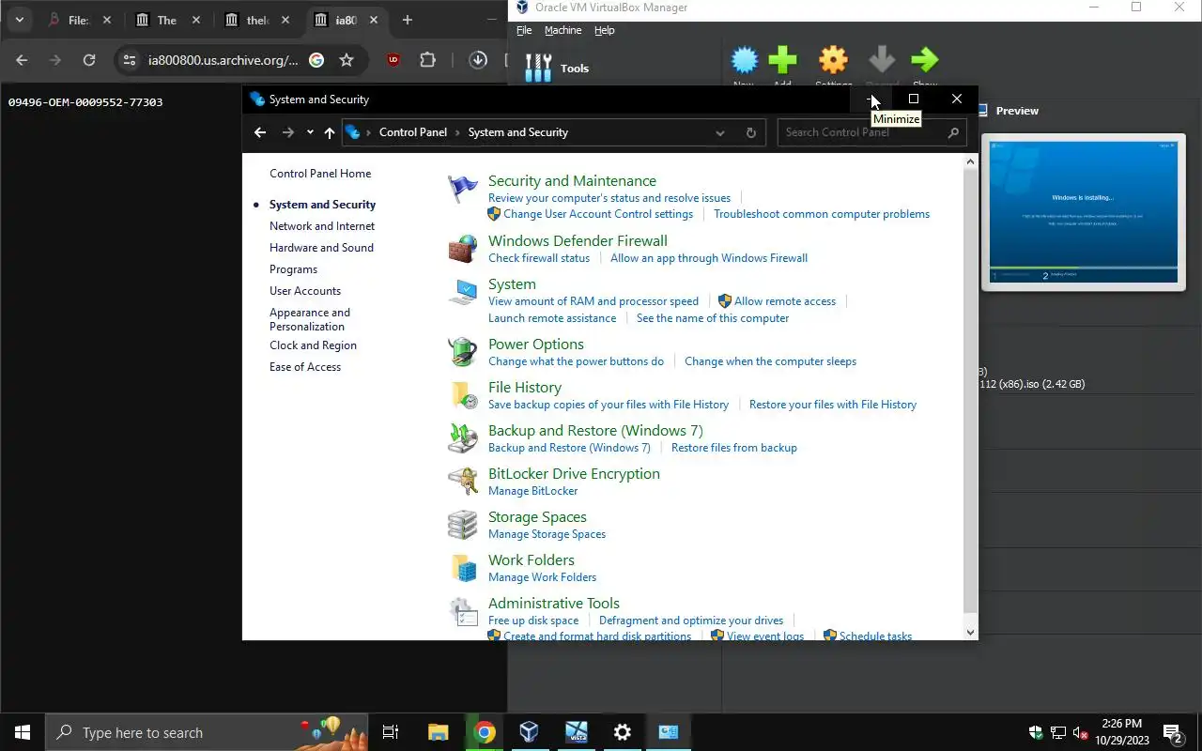
Task: Open the VirtualBox File menu
Action: point(524,30)
